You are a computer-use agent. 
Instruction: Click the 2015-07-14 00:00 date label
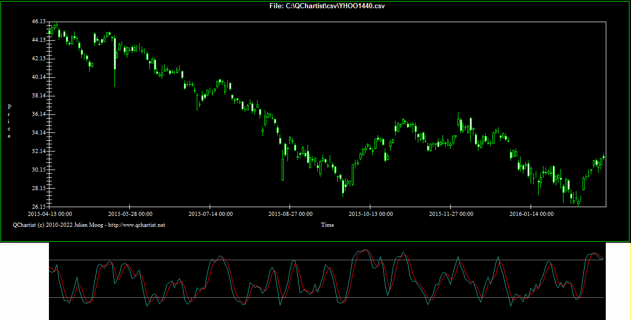pos(211,214)
